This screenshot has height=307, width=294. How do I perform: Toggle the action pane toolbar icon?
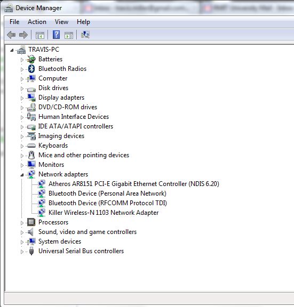pos(69,35)
